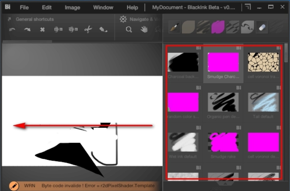Viewport: 290px width, 191px height.
Task: Open the Image menu
Action: pyautogui.click(x=72, y=8)
